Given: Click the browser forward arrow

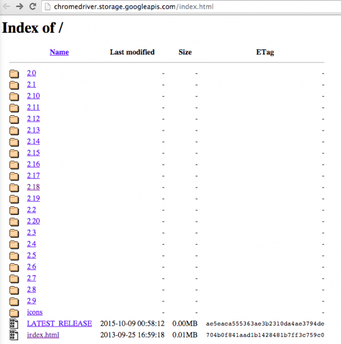Looking at the screenshot, I should tap(19, 6).
